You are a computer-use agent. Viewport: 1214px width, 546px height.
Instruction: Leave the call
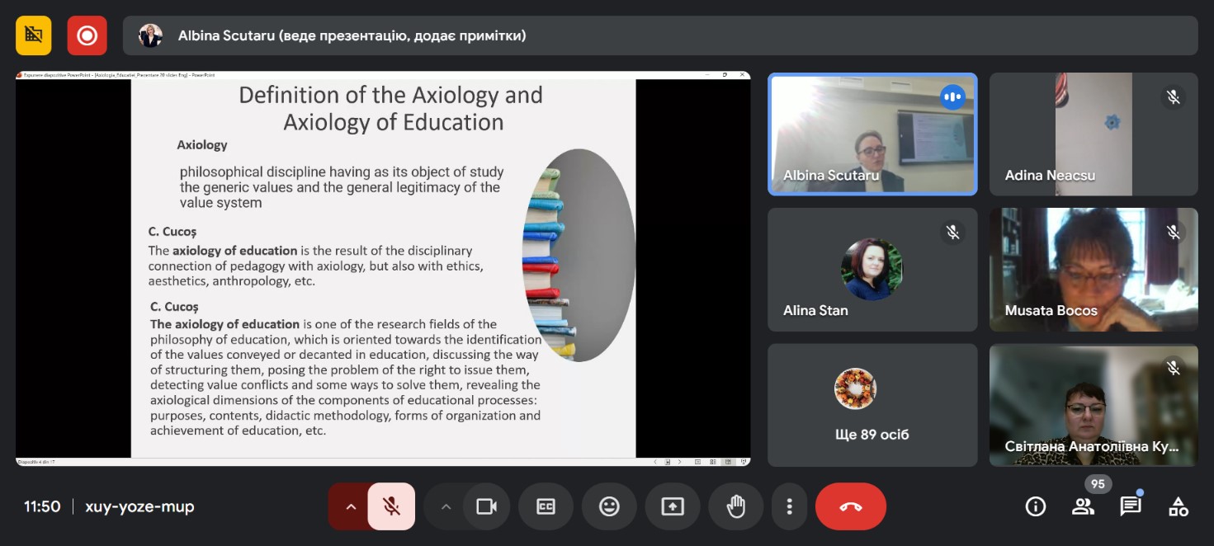coord(850,506)
